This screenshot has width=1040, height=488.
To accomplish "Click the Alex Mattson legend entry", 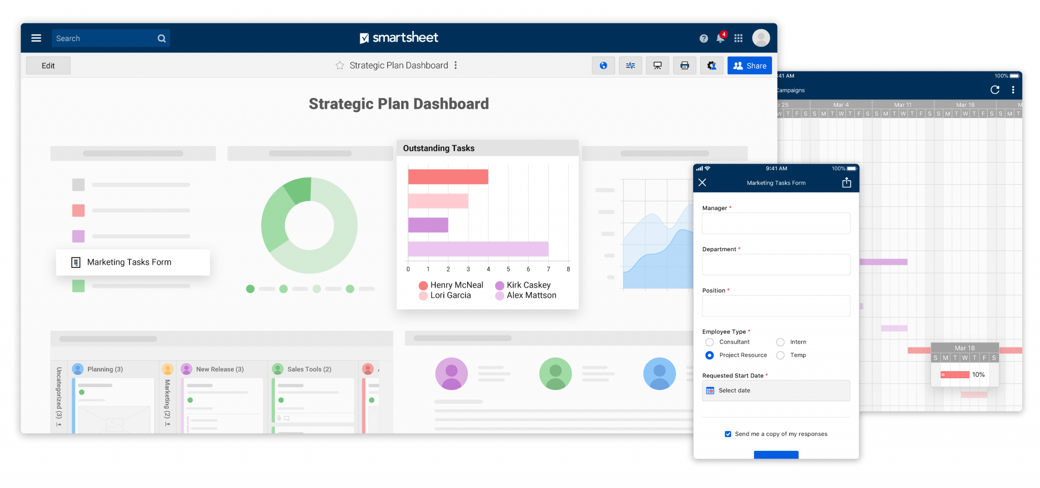I will click(526, 296).
